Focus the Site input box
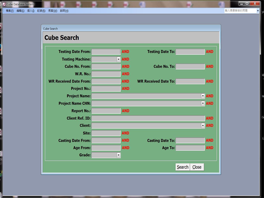 106,133
